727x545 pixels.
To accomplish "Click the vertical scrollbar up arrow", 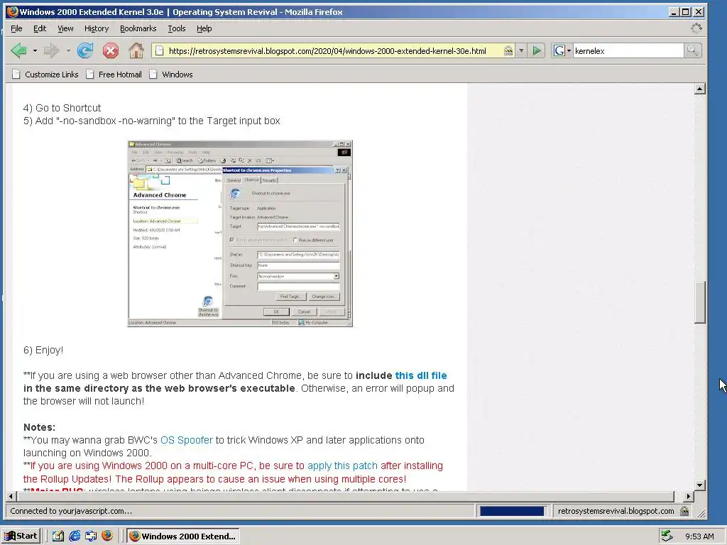I will click(700, 89).
